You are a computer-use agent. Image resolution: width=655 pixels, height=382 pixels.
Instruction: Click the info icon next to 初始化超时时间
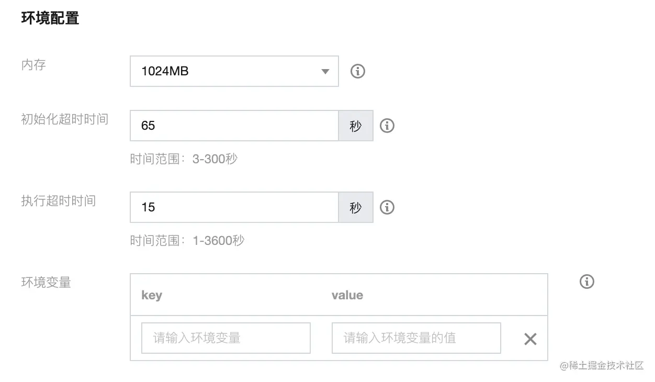pyautogui.click(x=387, y=126)
